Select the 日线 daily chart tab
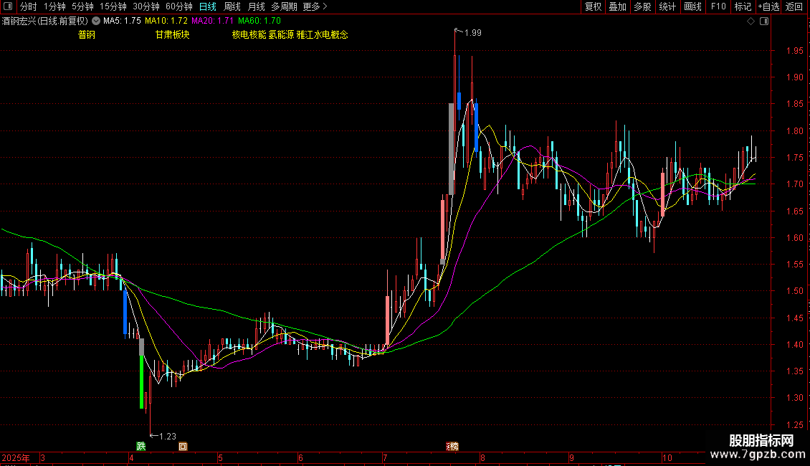This screenshot has width=810, height=466. pos(208,6)
